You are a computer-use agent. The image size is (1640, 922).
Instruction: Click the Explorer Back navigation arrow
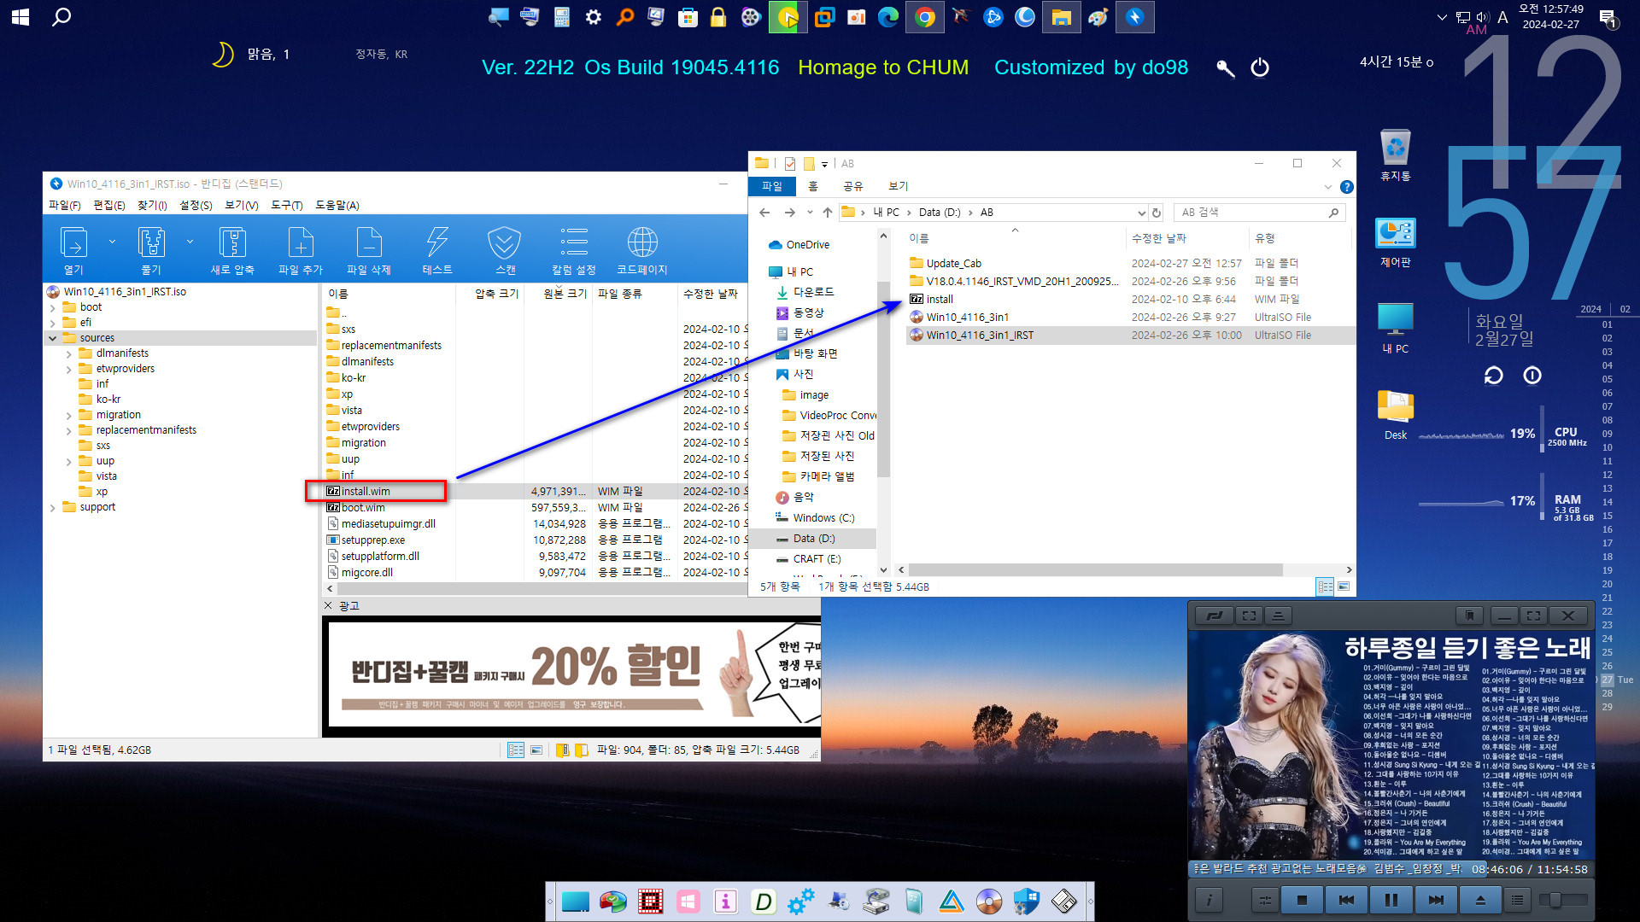pos(764,213)
